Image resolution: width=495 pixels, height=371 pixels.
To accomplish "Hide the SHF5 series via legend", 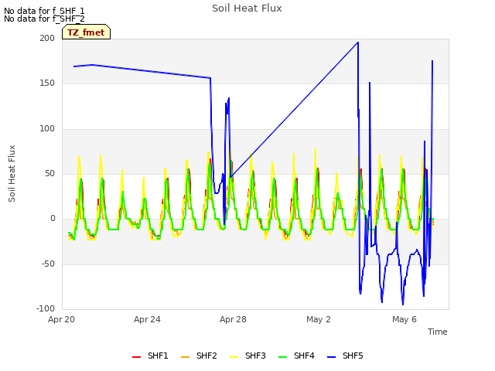I will pyautogui.click(x=345, y=356).
